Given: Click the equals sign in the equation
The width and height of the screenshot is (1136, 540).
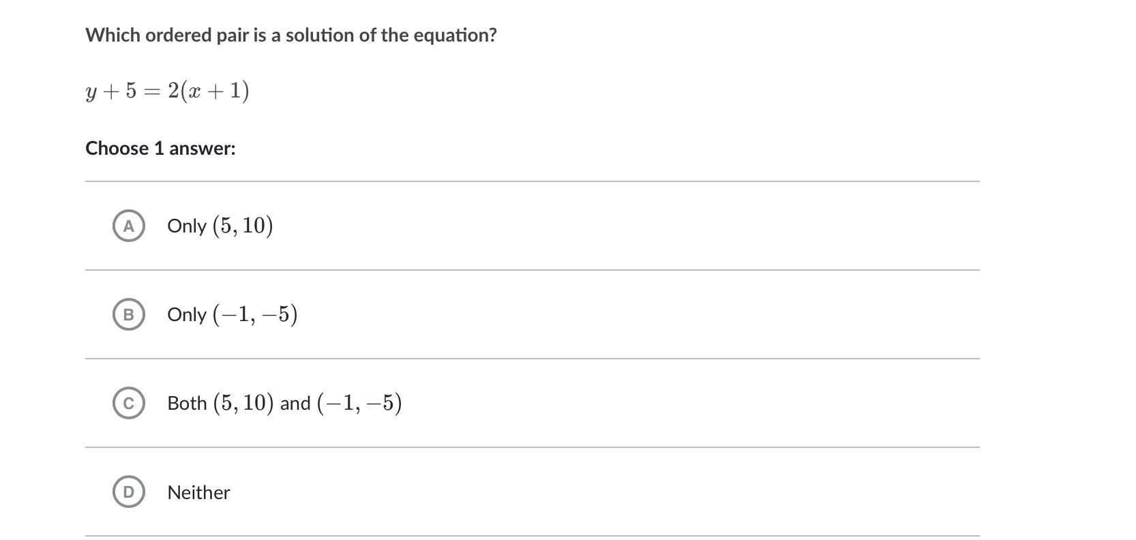Looking at the screenshot, I should tap(152, 91).
